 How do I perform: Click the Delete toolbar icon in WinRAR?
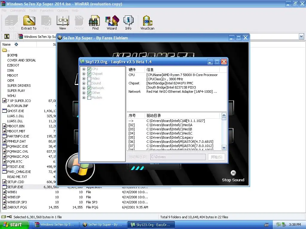pyautogui.click(x=79, y=23)
